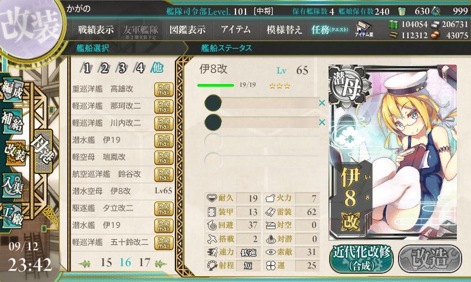The image size is (471, 282).
Task: Click the 近代化改修 modernization button
Action: pyautogui.click(x=361, y=259)
